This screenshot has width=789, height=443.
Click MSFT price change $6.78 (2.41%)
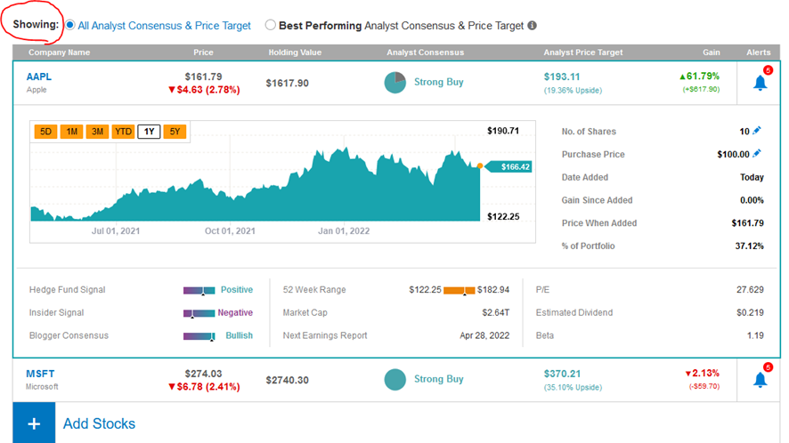click(204, 387)
